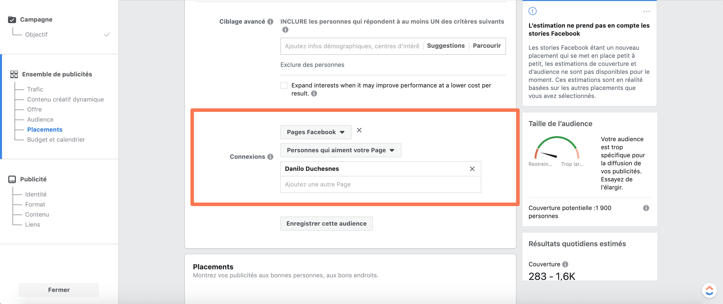Click Enregistrer cette audience button
Viewport: 723px width, 304px height.
(326, 223)
